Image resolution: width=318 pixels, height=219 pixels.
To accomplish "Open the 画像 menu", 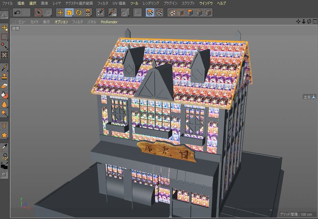I will (44, 3).
